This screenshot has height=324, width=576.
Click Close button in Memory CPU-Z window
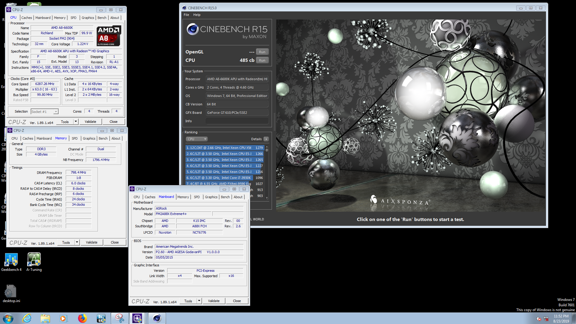115,242
